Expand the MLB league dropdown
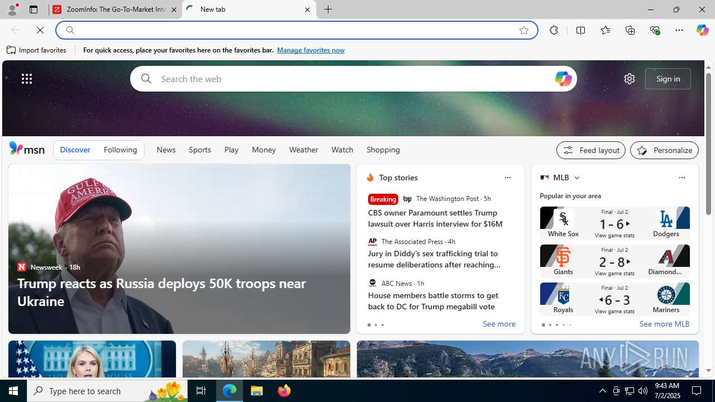Image resolution: width=715 pixels, height=402 pixels. click(576, 178)
